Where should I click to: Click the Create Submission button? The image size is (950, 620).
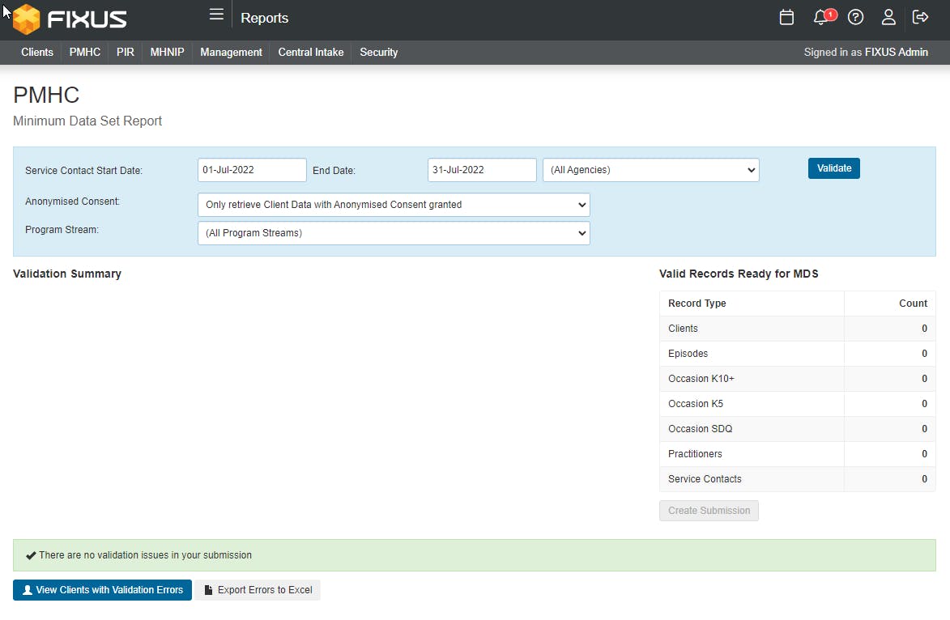[709, 511]
